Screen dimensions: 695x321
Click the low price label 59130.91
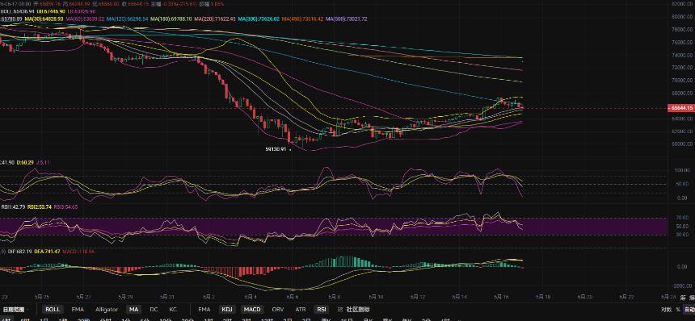pos(276,149)
